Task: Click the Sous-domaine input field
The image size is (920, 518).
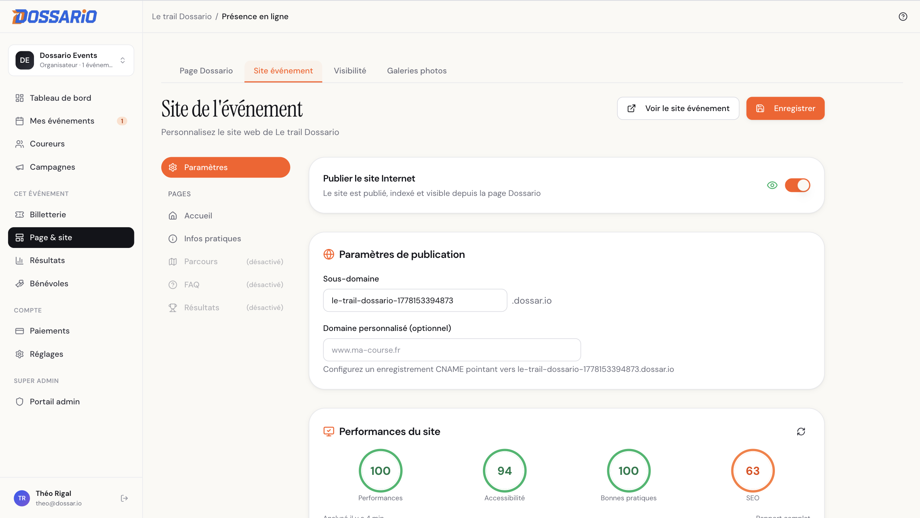Action: pos(415,300)
